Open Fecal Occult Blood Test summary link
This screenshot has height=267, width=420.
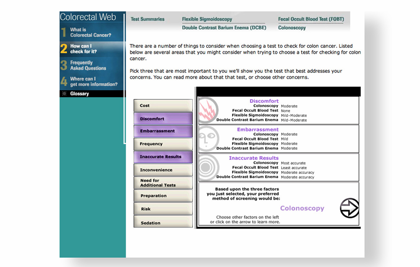point(311,19)
